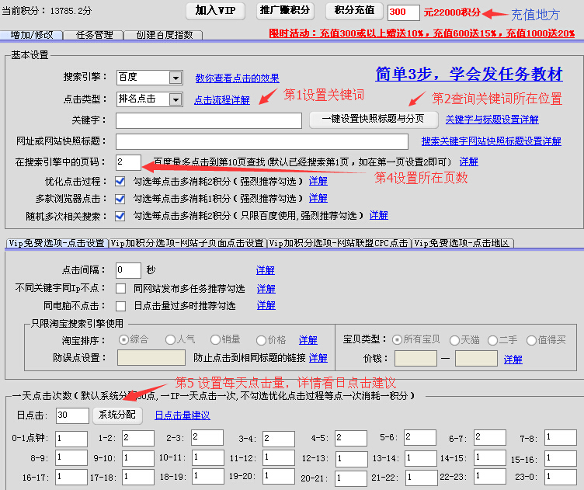The width and height of the screenshot is (584, 490).
Task: Switch to Vip免费选项-点击地区 tab
Action: pyautogui.click(x=462, y=243)
